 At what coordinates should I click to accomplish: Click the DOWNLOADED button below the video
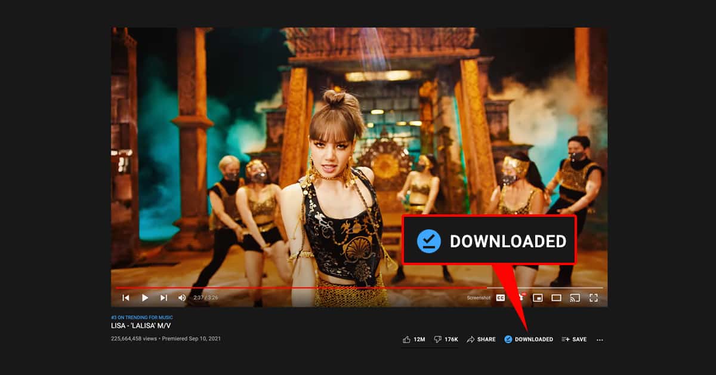(x=529, y=339)
